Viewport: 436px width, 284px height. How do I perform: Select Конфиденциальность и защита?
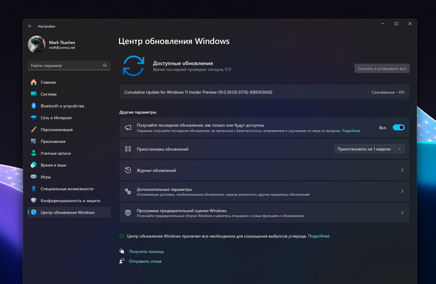point(69,200)
